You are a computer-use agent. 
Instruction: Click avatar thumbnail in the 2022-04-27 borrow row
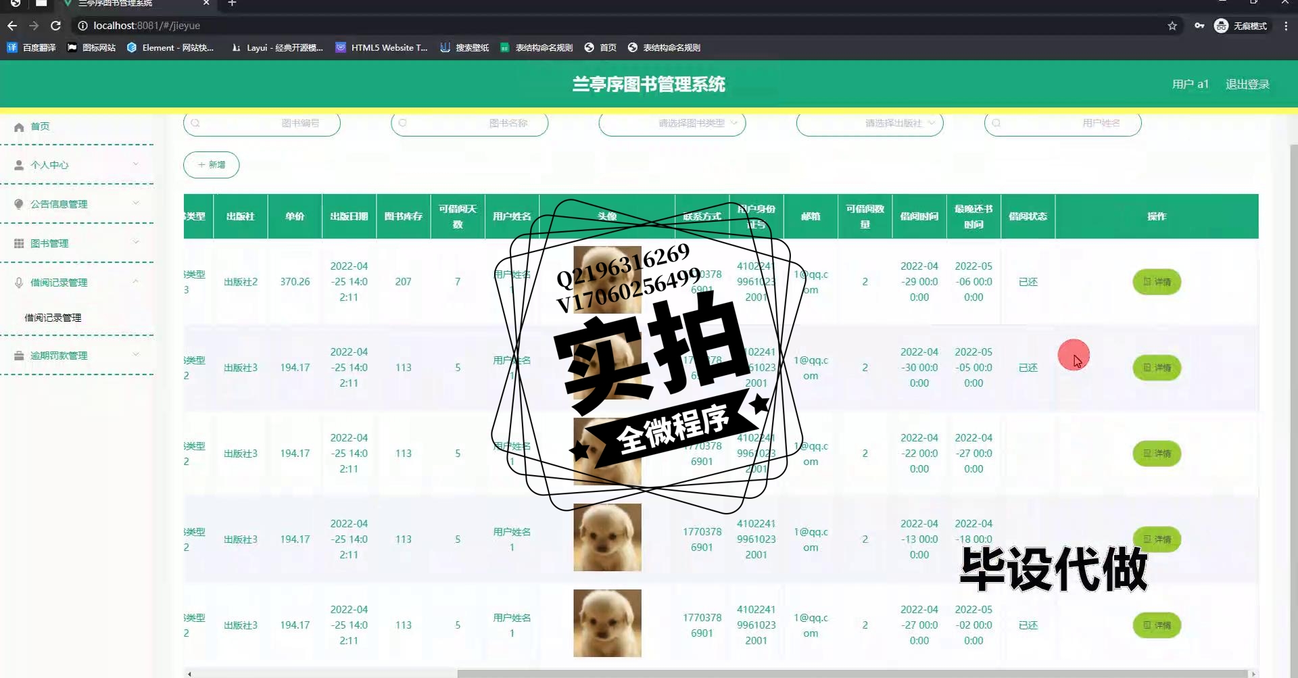click(607, 623)
